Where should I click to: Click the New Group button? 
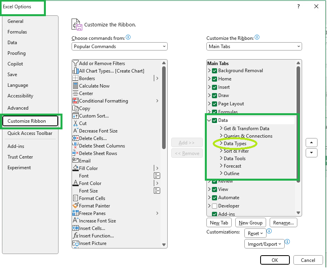click(x=250, y=222)
